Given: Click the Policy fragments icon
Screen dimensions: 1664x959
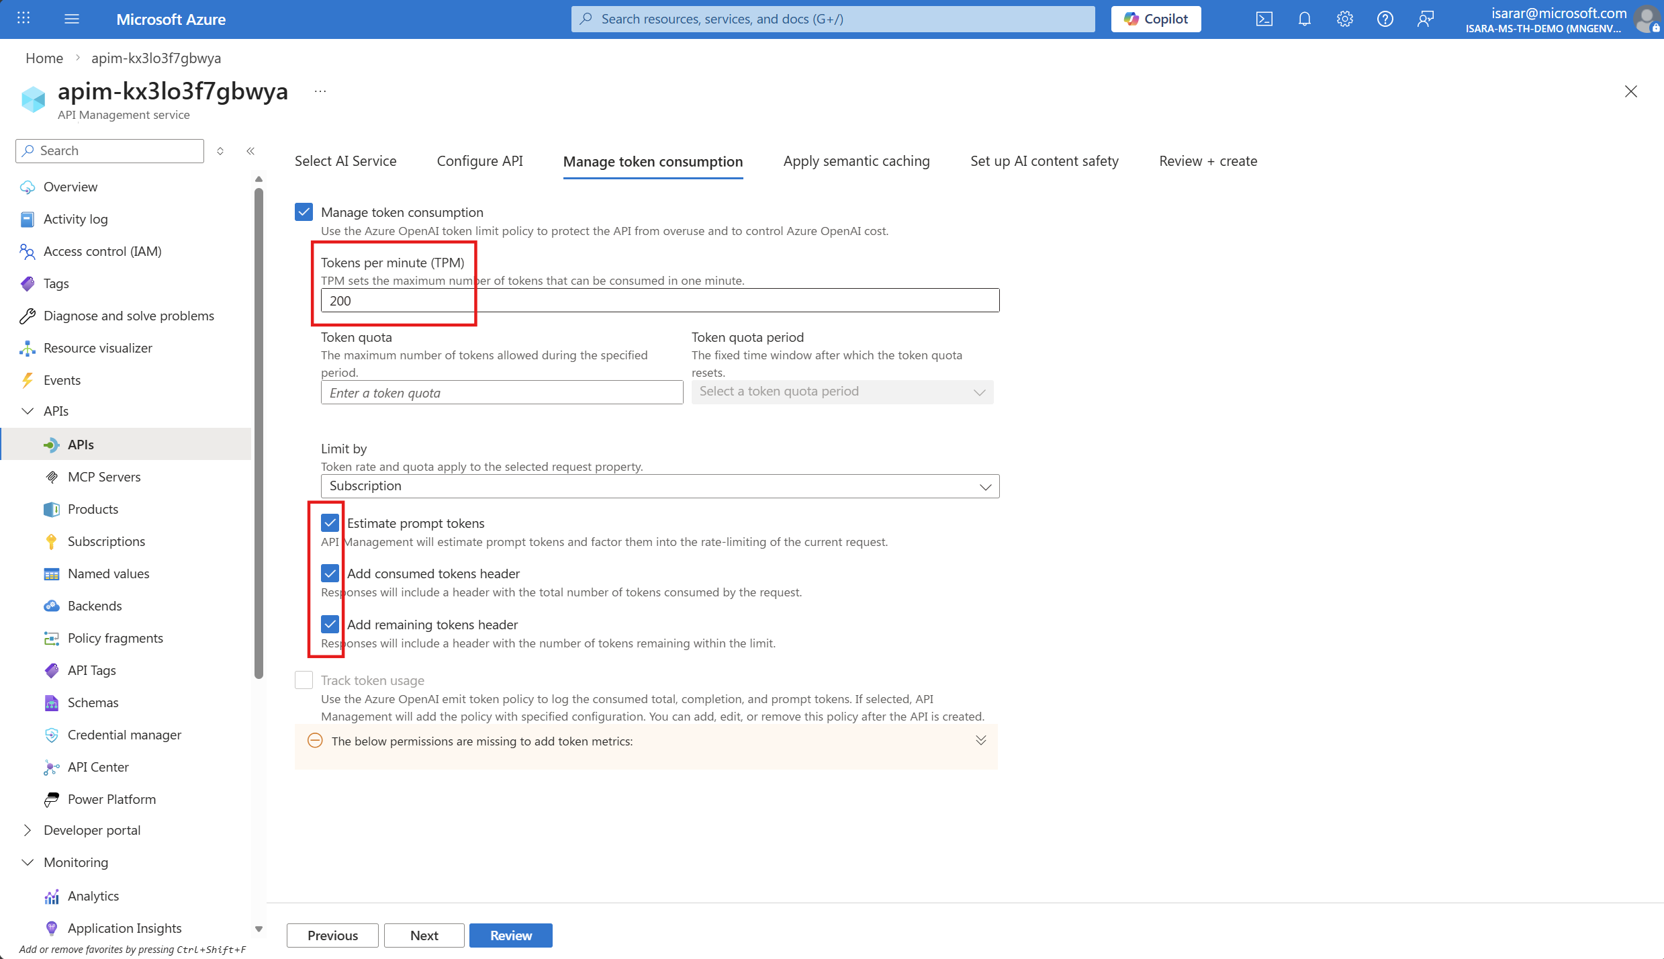Looking at the screenshot, I should tap(52, 638).
